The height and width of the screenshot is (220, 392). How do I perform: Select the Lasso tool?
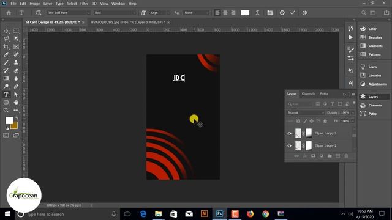coord(6,38)
